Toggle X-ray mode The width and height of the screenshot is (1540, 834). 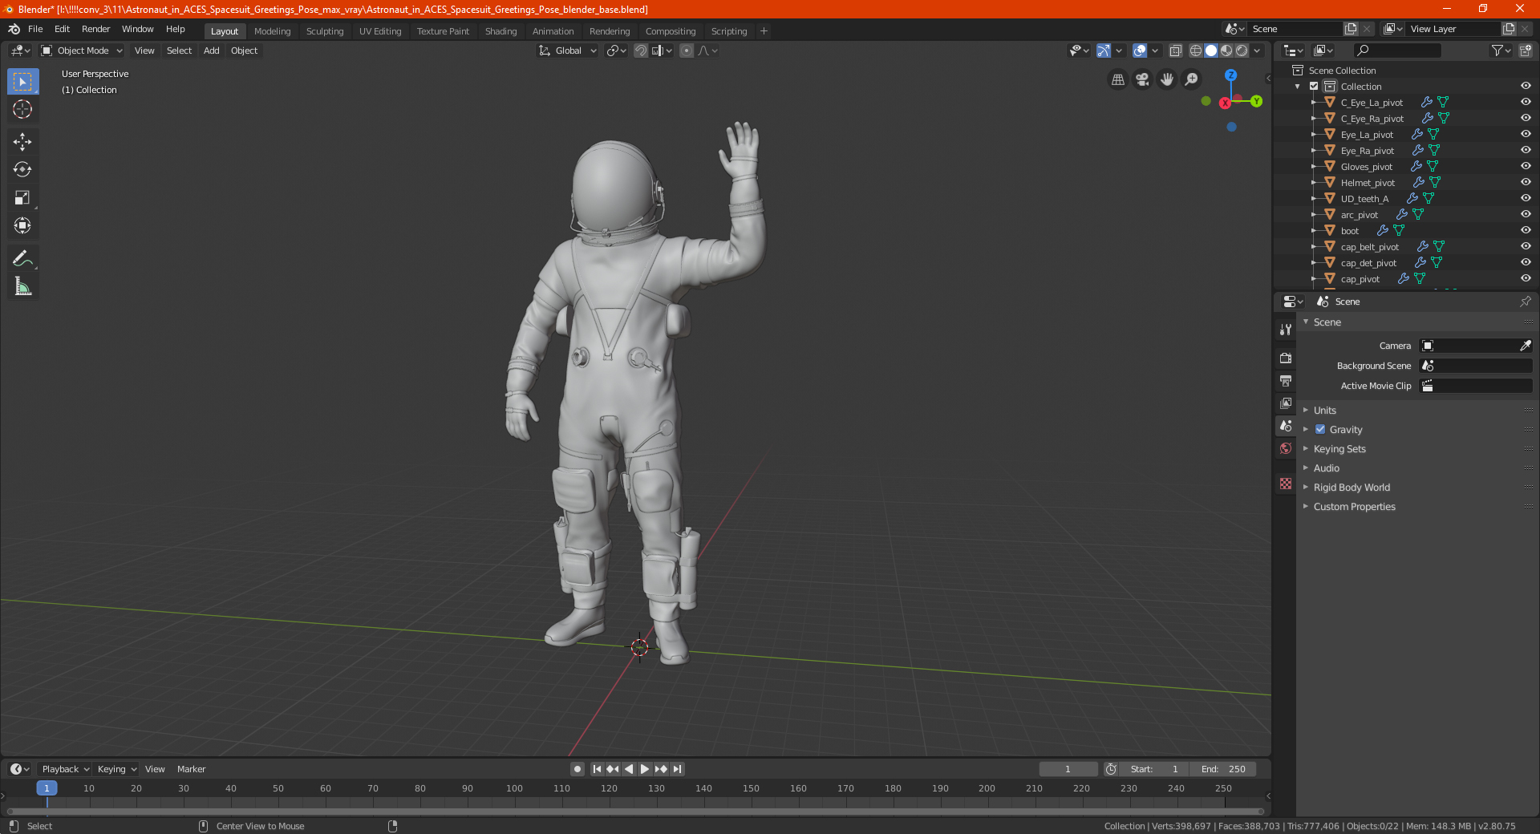point(1175,51)
